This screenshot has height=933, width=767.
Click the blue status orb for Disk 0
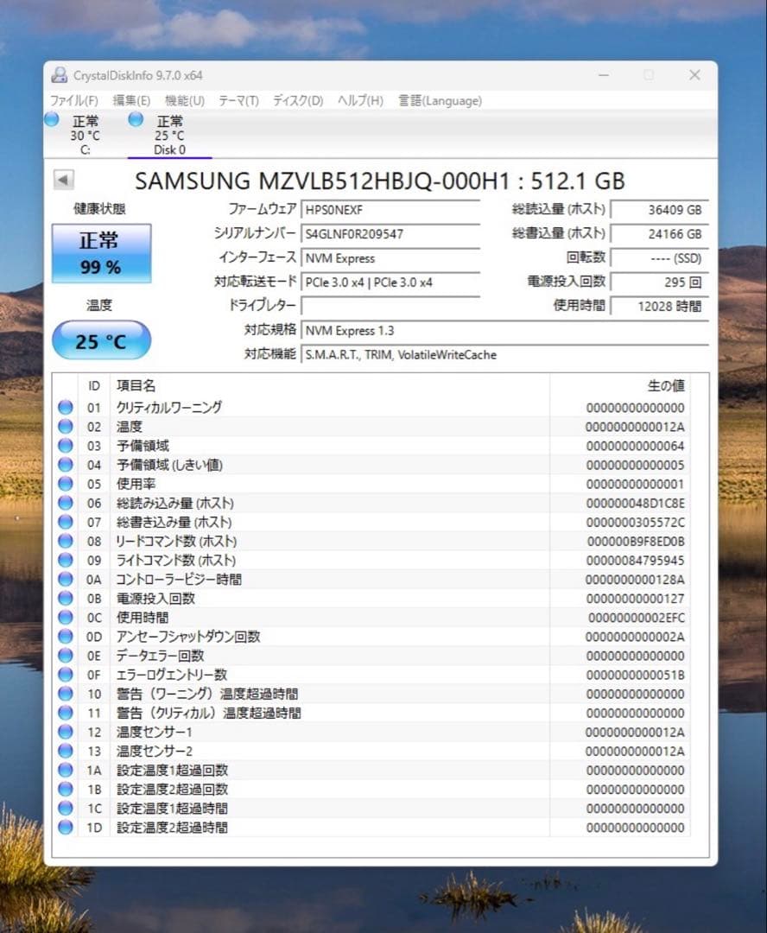[x=136, y=119]
